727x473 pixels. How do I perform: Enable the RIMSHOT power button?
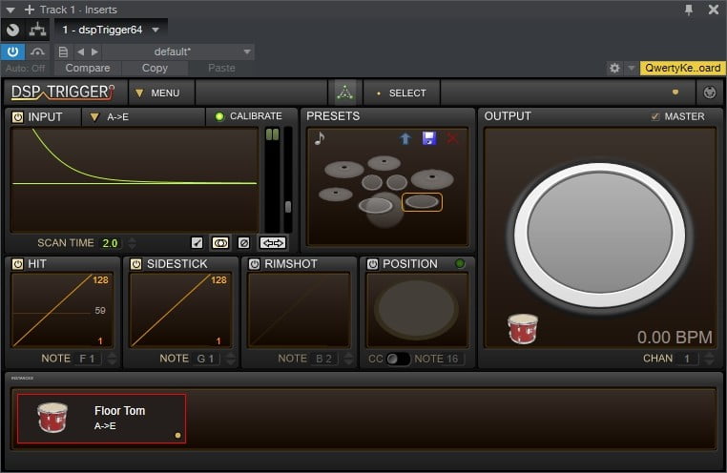pyautogui.click(x=254, y=263)
